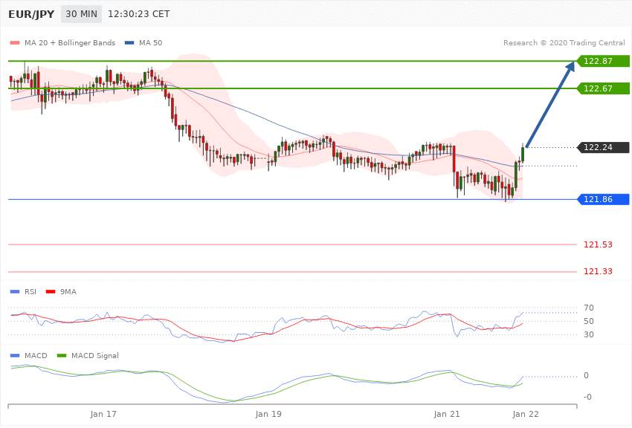Click the MA 20 + Bollinger Bands legend

coord(70,42)
